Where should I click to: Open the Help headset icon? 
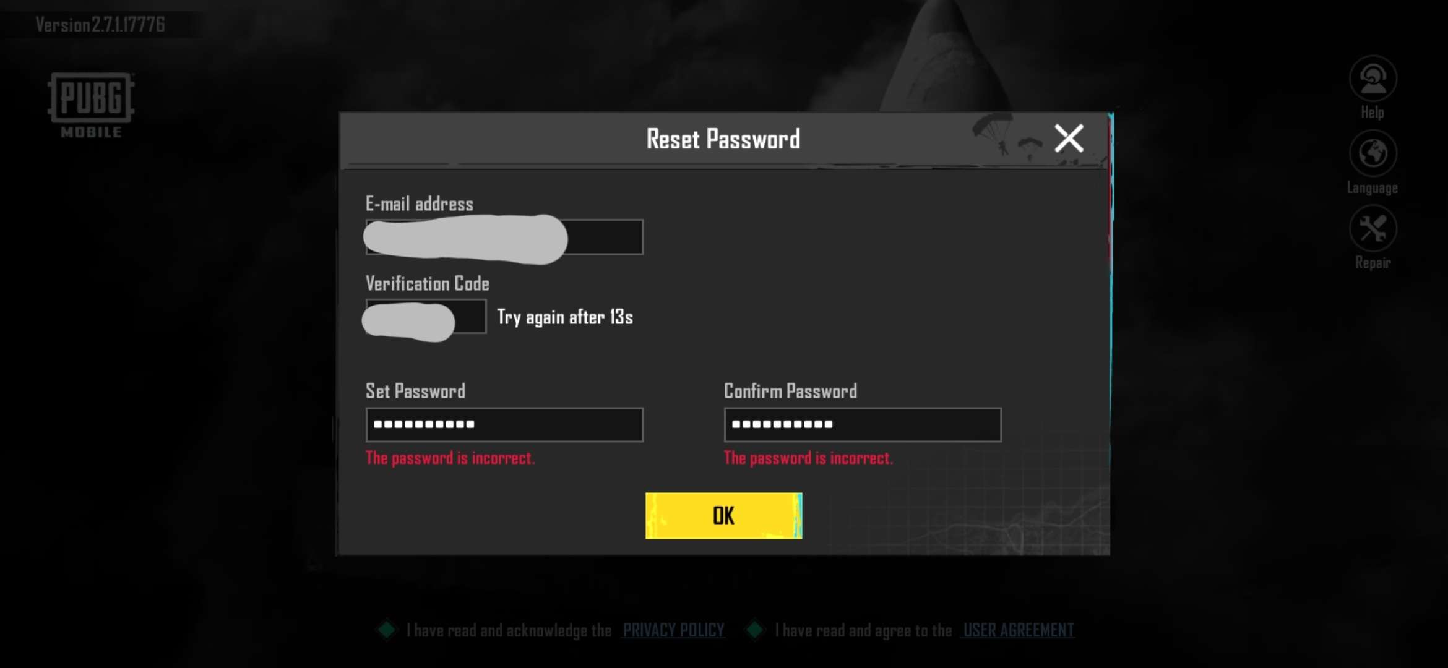[1373, 79]
